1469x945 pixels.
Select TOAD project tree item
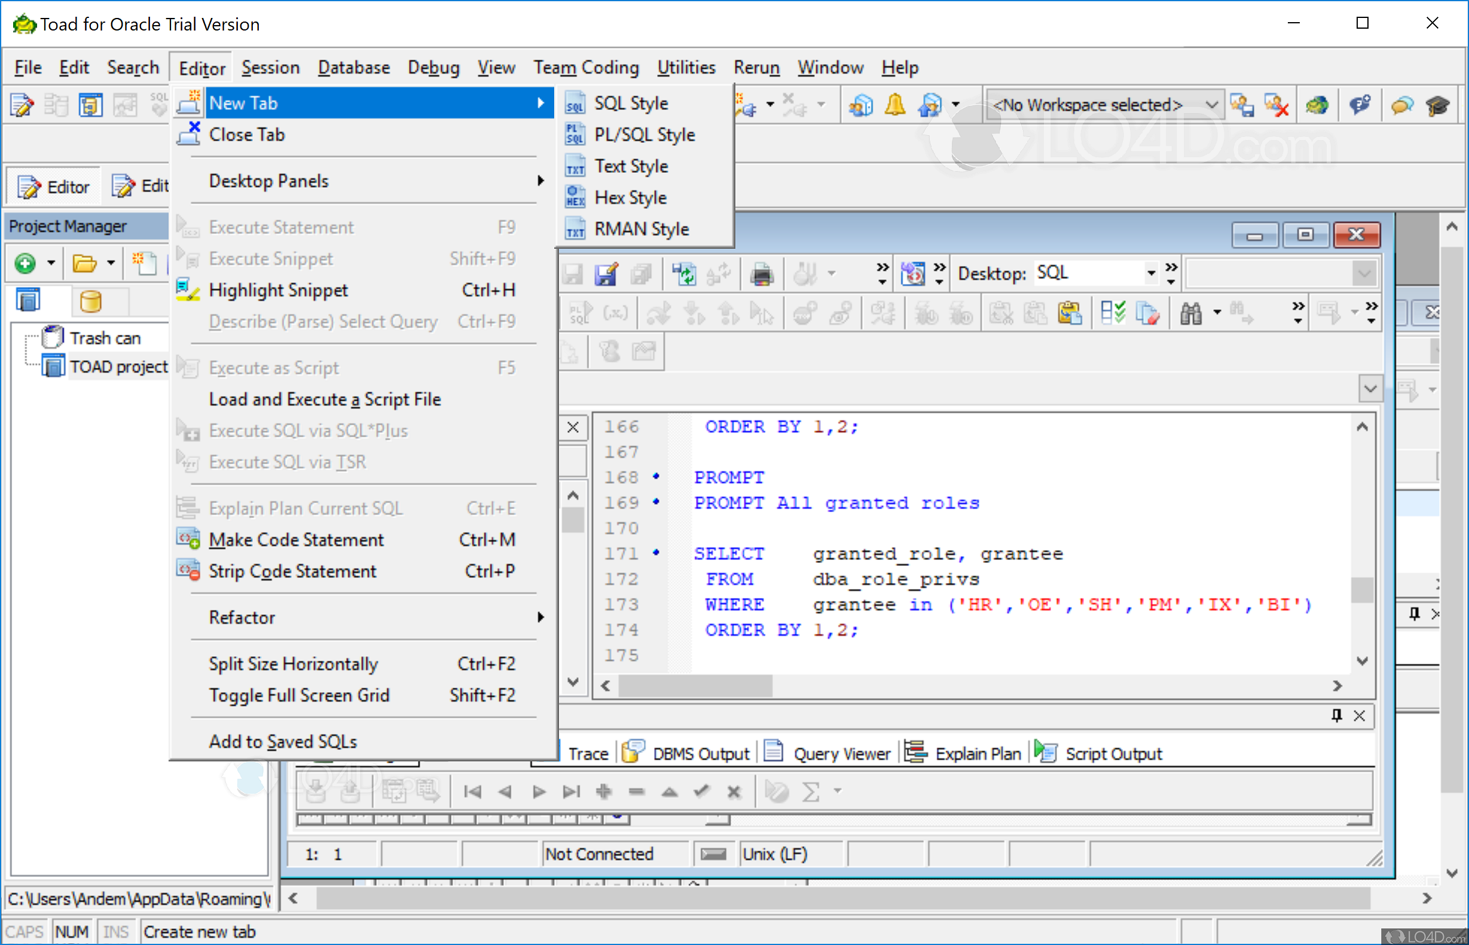point(118,367)
